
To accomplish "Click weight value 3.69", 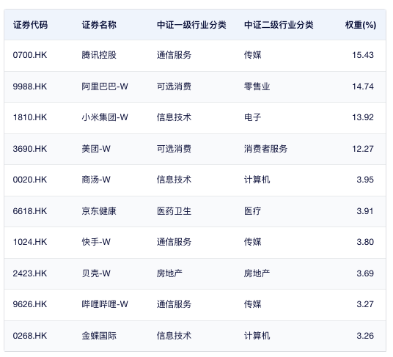I will point(365,273).
